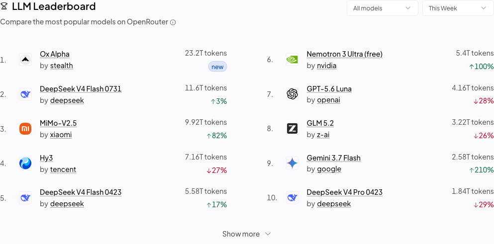Open the DeepSeek V4 Pro 0423 model link
The image size is (494, 244).
(345, 192)
